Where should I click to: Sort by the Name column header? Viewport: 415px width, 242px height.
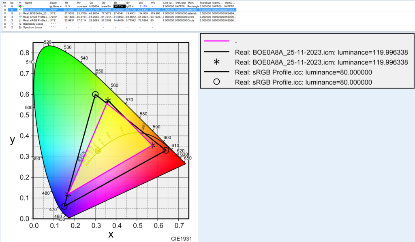[28, 3]
